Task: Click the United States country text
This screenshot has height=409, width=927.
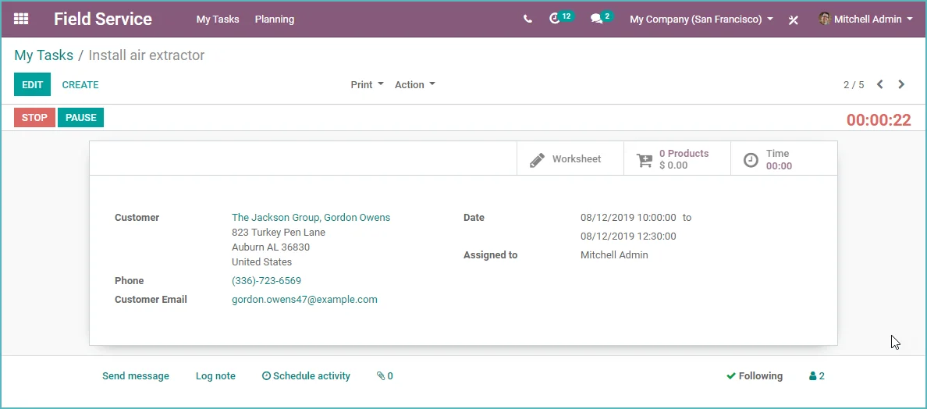Action: pyautogui.click(x=262, y=261)
